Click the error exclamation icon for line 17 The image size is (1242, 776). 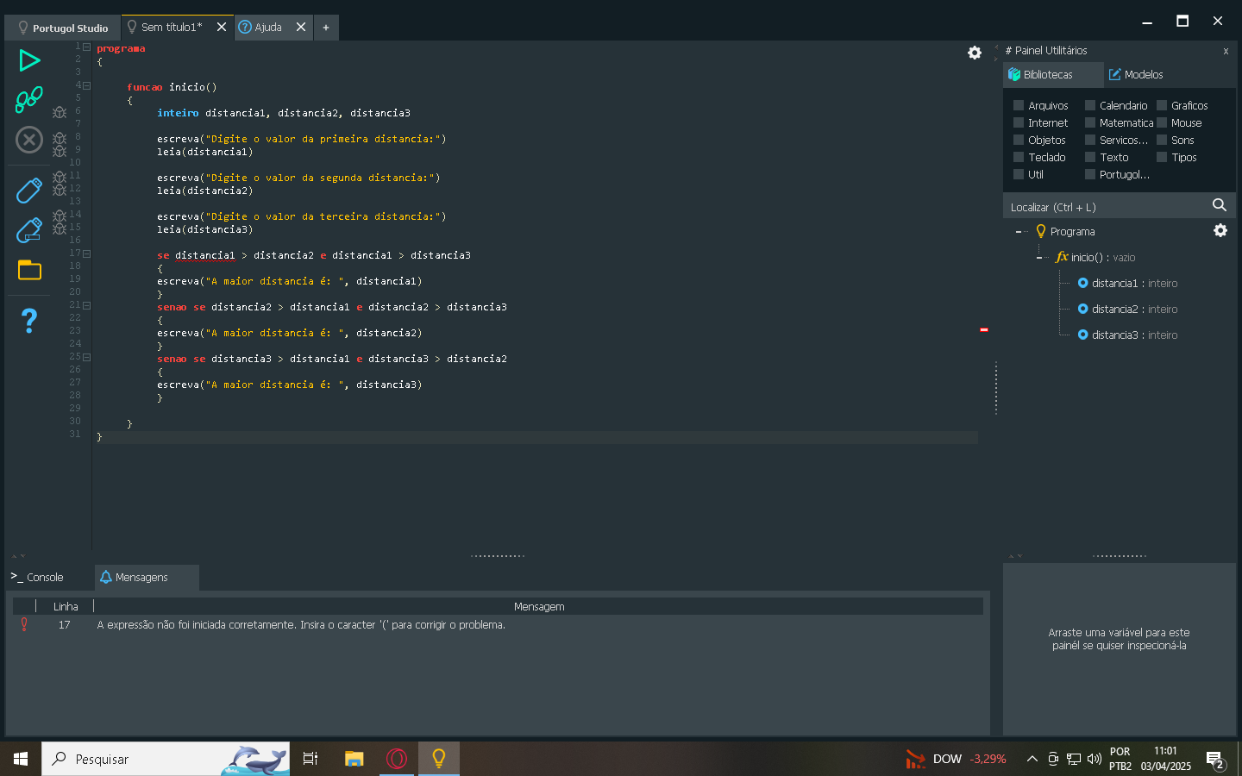(24, 624)
